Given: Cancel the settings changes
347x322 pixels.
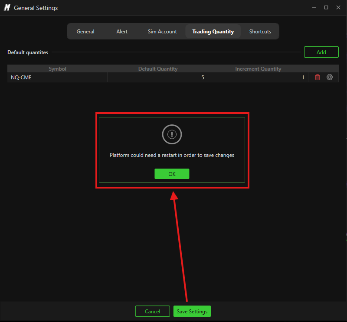Looking at the screenshot, I should pyautogui.click(x=153, y=312).
